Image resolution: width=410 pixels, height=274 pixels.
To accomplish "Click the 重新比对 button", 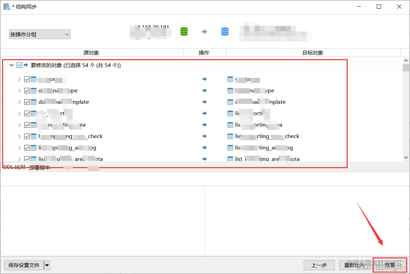I will [x=355, y=265].
